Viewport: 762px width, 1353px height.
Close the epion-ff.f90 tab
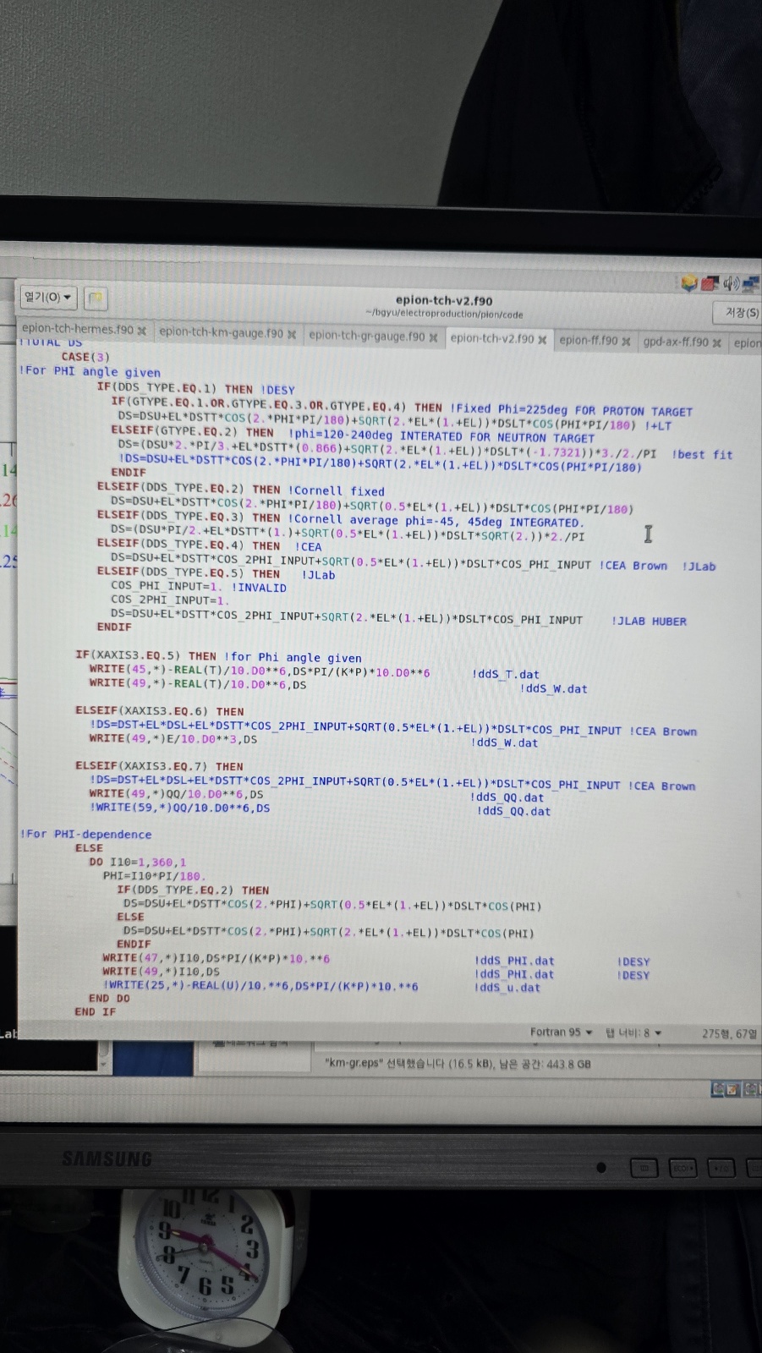626,342
